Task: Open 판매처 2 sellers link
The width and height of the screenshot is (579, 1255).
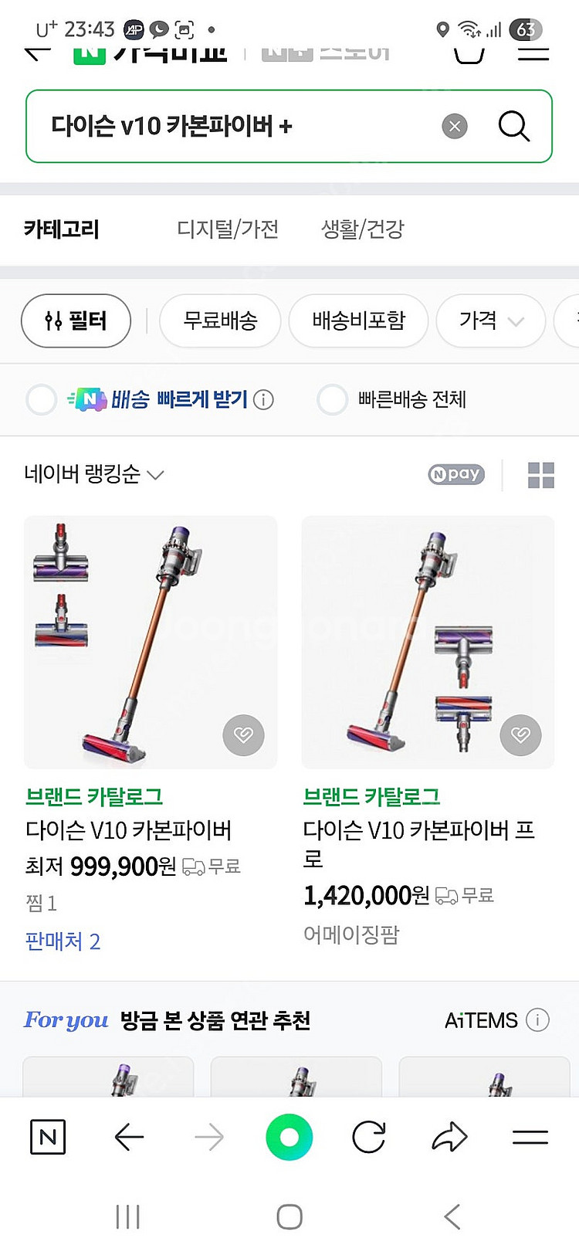Action: [63, 941]
